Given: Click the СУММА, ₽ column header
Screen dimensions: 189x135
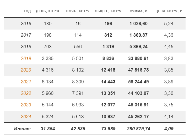Looking at the screenshot, I should (x=139, y=11).
